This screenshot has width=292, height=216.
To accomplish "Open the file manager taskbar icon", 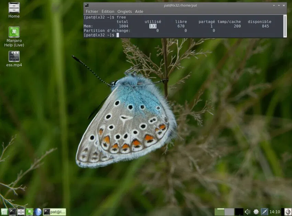I will [21, 212].
